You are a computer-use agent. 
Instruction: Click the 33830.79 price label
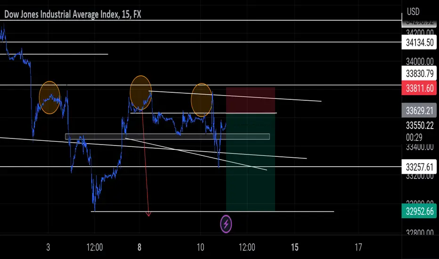coord(419,73)
